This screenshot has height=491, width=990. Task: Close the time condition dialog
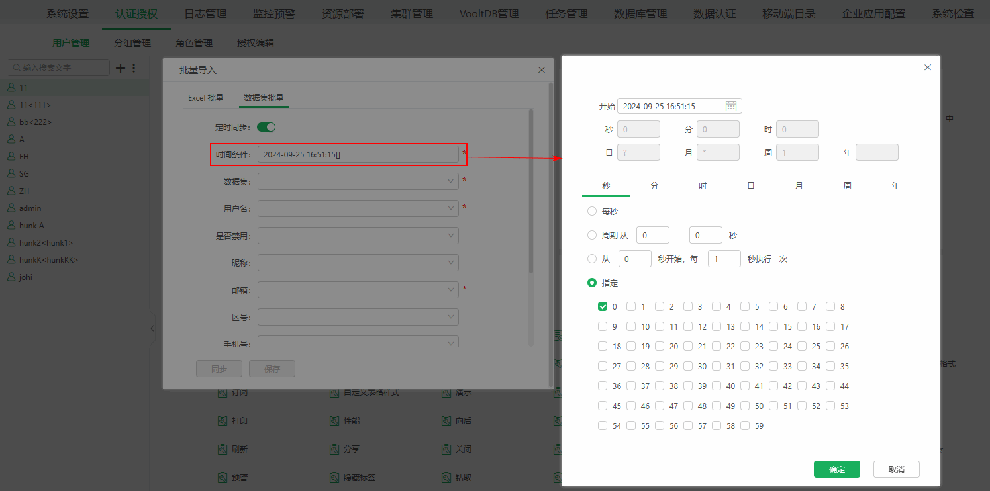click(928, 67)
